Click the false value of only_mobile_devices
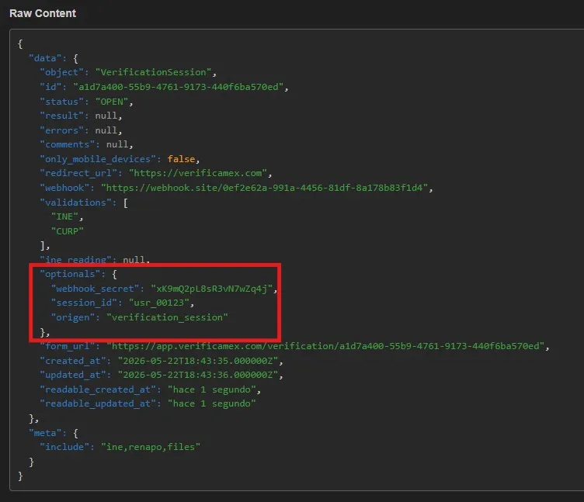The width and height of the screenshot is (584, 502). pos(181,159)
